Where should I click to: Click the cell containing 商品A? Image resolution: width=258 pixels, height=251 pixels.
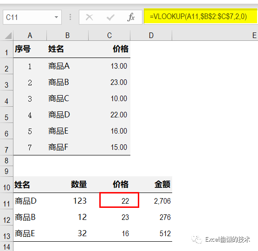(68, 66)
